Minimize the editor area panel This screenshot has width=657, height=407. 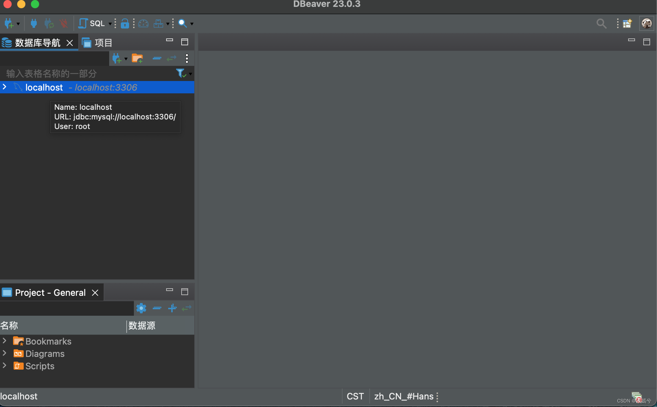point(632,40)
